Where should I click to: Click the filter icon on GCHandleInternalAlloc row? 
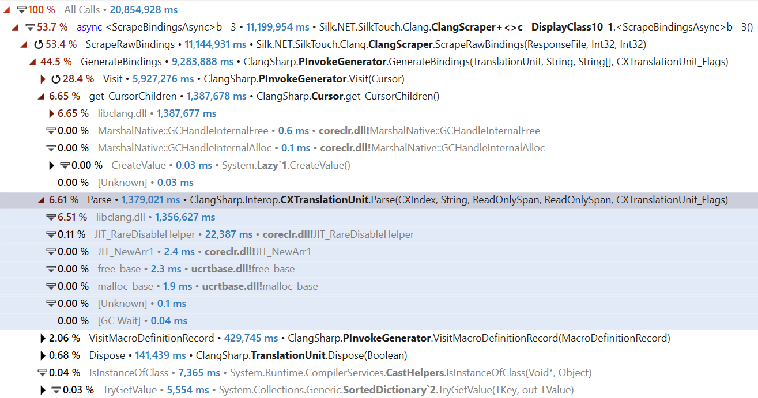point(51,148)
